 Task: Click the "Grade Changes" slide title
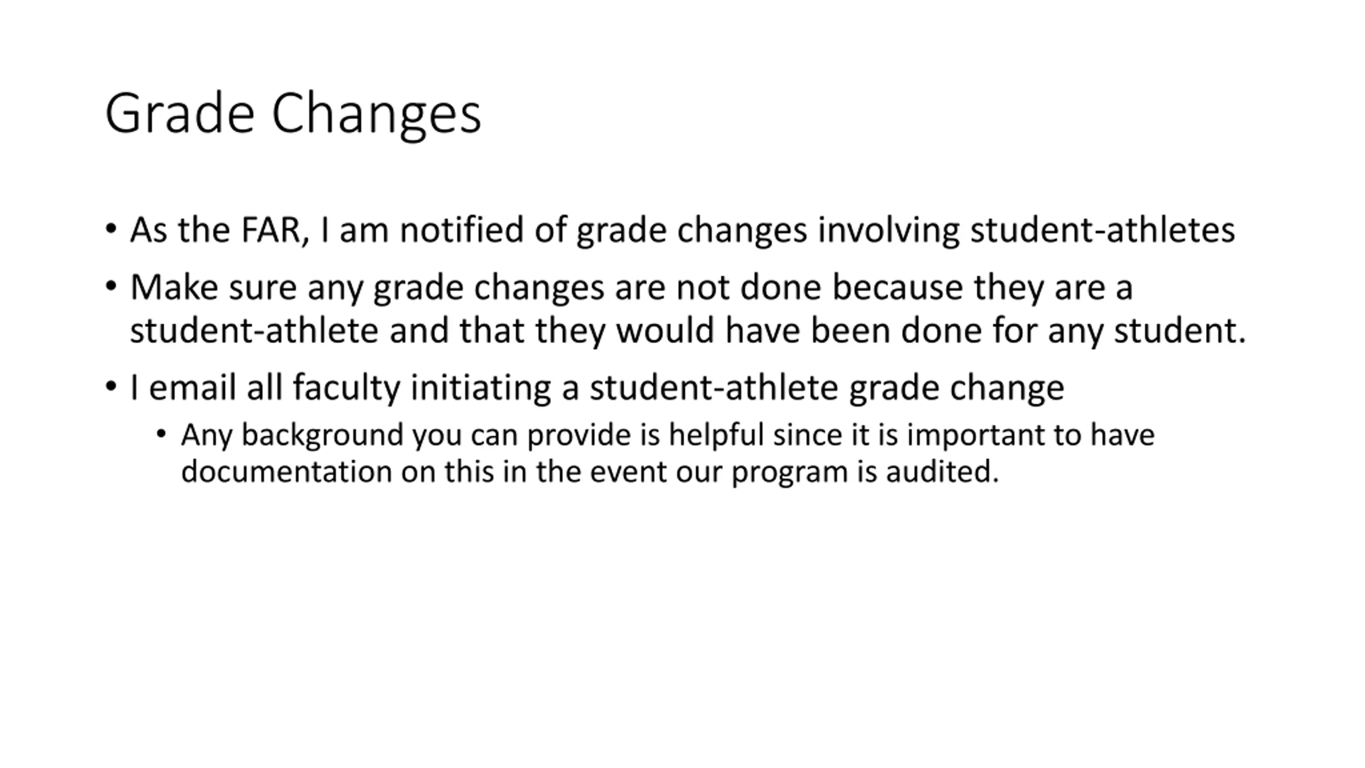(x=293, y=114)
